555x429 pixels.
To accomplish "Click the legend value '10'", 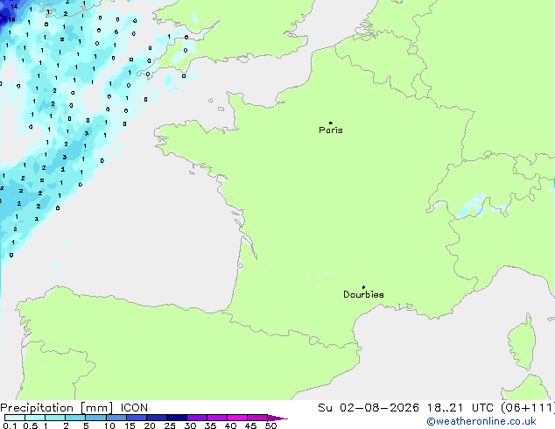I will 109,425.
